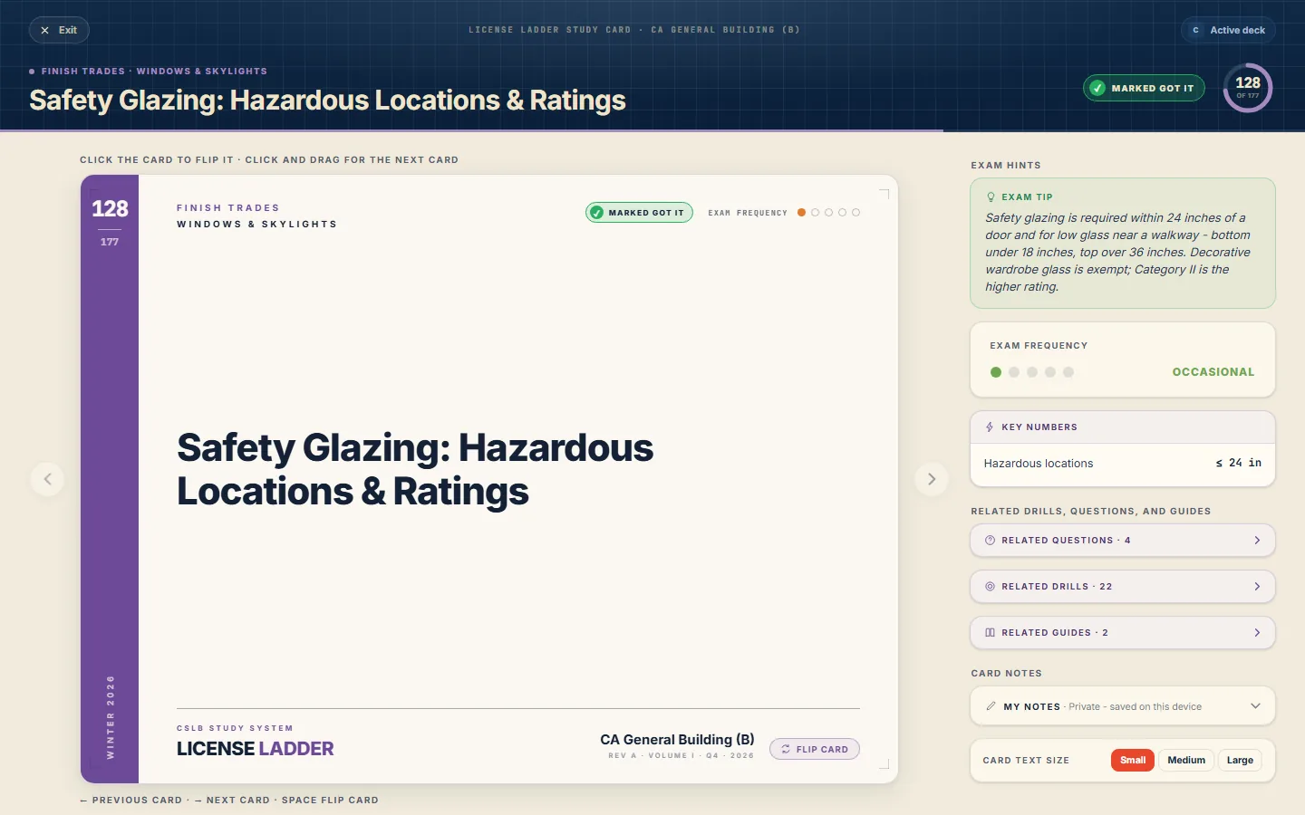Toggle the card's Marked Got It badge
The image size is (1305, 815).
point(639,213)
